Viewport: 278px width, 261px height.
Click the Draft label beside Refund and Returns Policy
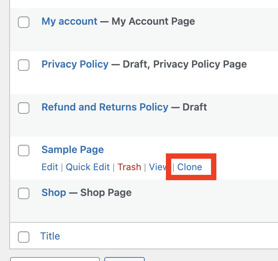pyautogui.click(x=195, y=107)
